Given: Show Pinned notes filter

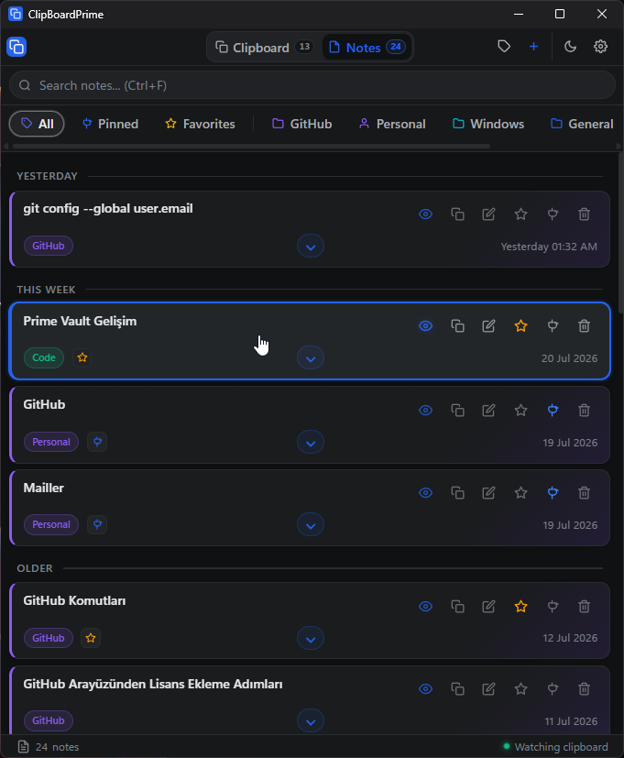Looking at the screenshot, I should 110,124.
